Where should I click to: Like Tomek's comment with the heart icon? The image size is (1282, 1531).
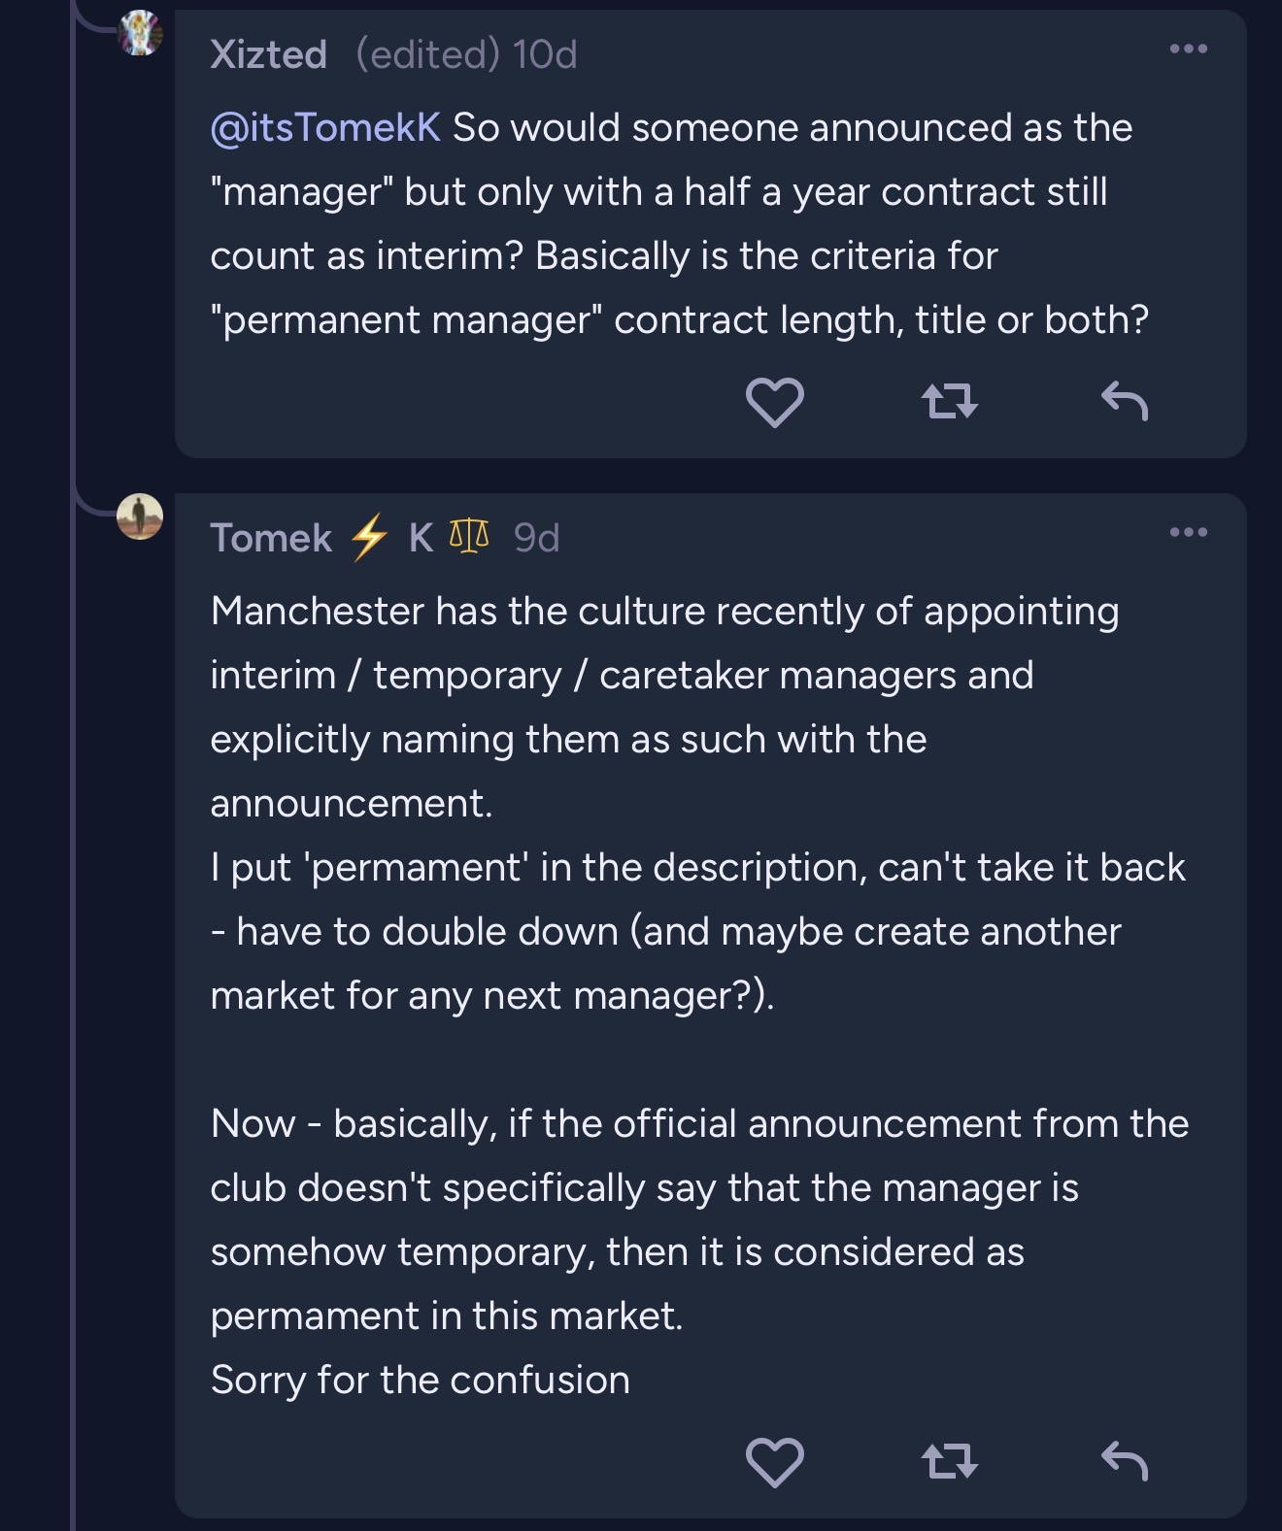(x=774, y=1461)
